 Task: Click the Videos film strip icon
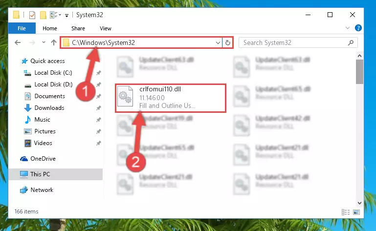tap(28, 143)
